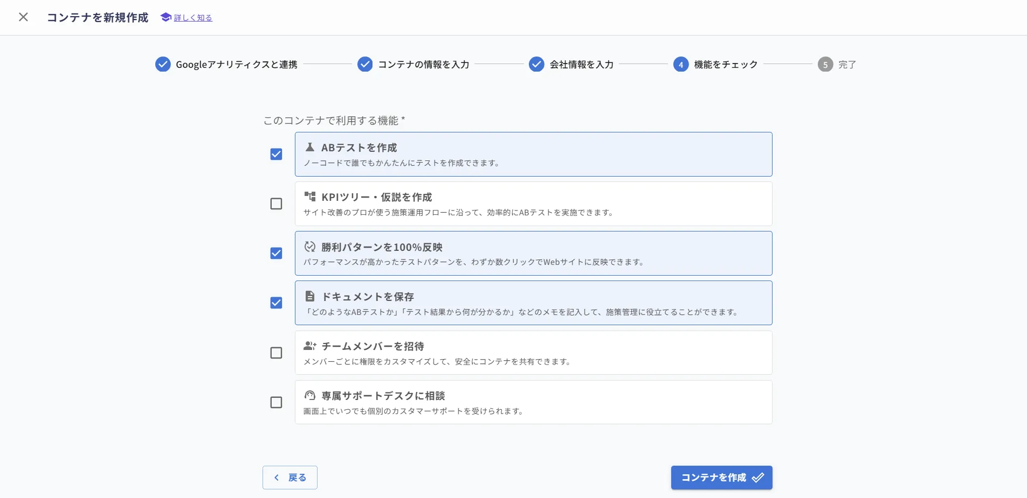Screen dimensions: 1027x498
Task: Click the document icon on ドキュメントを保存 card
Action: point(310,296)
